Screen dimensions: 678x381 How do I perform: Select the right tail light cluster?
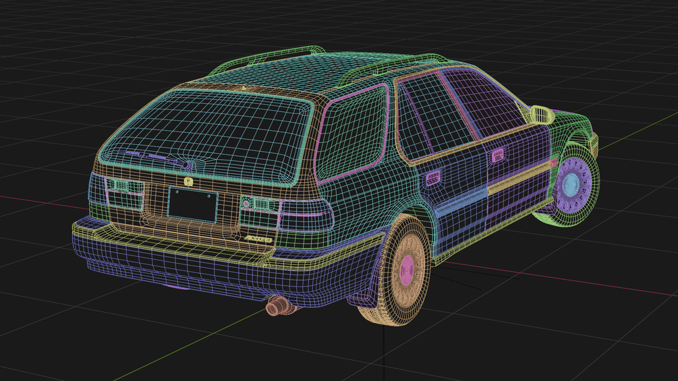[287, 214]
